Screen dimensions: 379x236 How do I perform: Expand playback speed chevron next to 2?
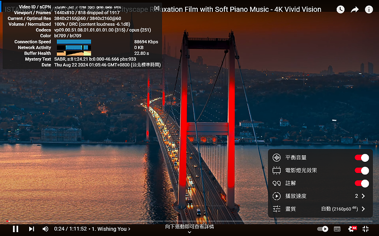coord(363,196)
